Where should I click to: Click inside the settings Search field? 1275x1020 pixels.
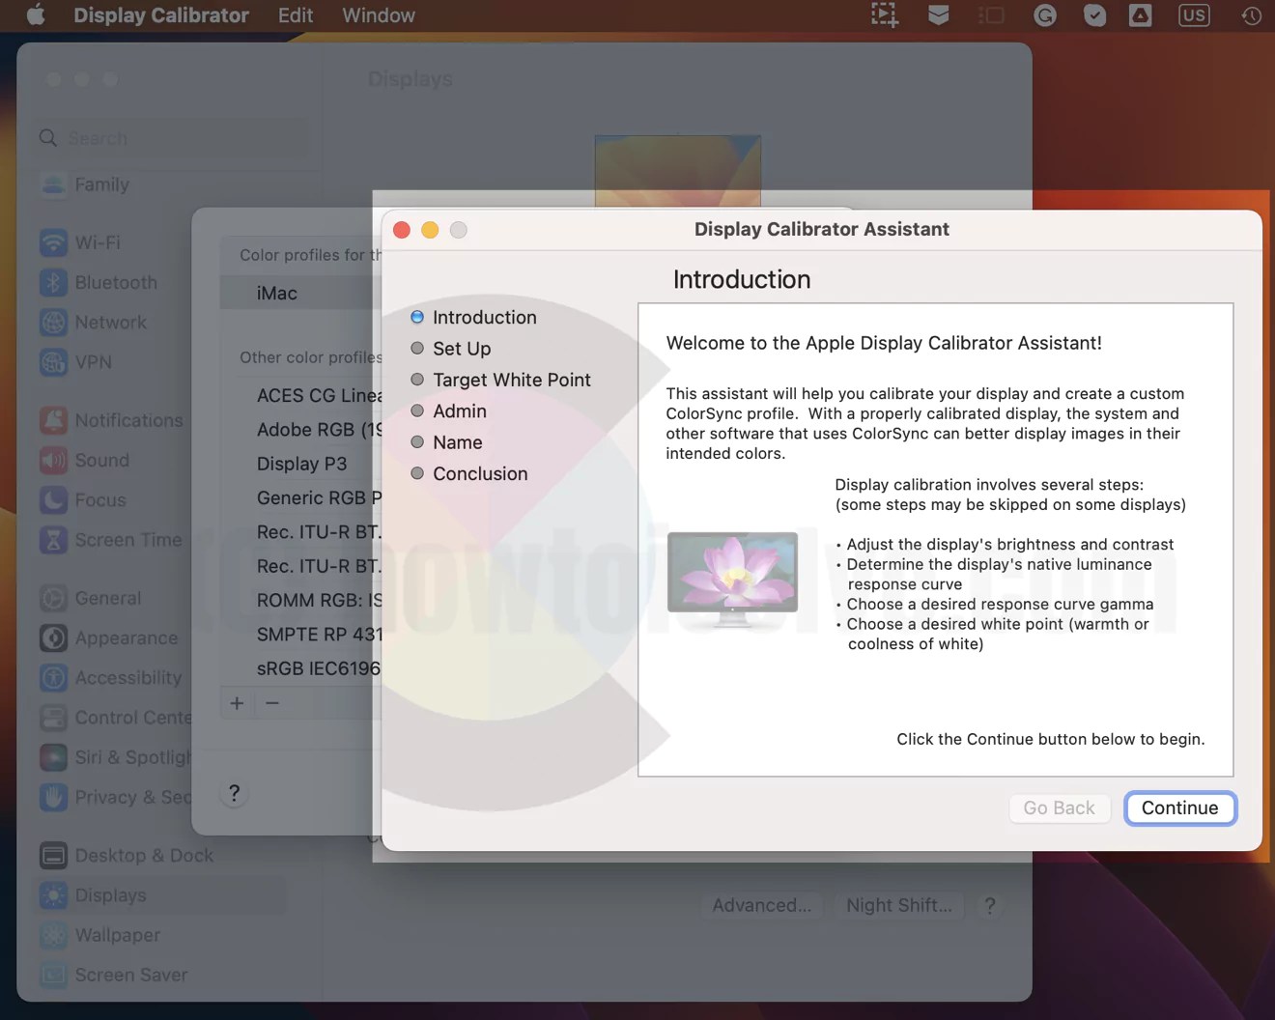click(169, 138)
